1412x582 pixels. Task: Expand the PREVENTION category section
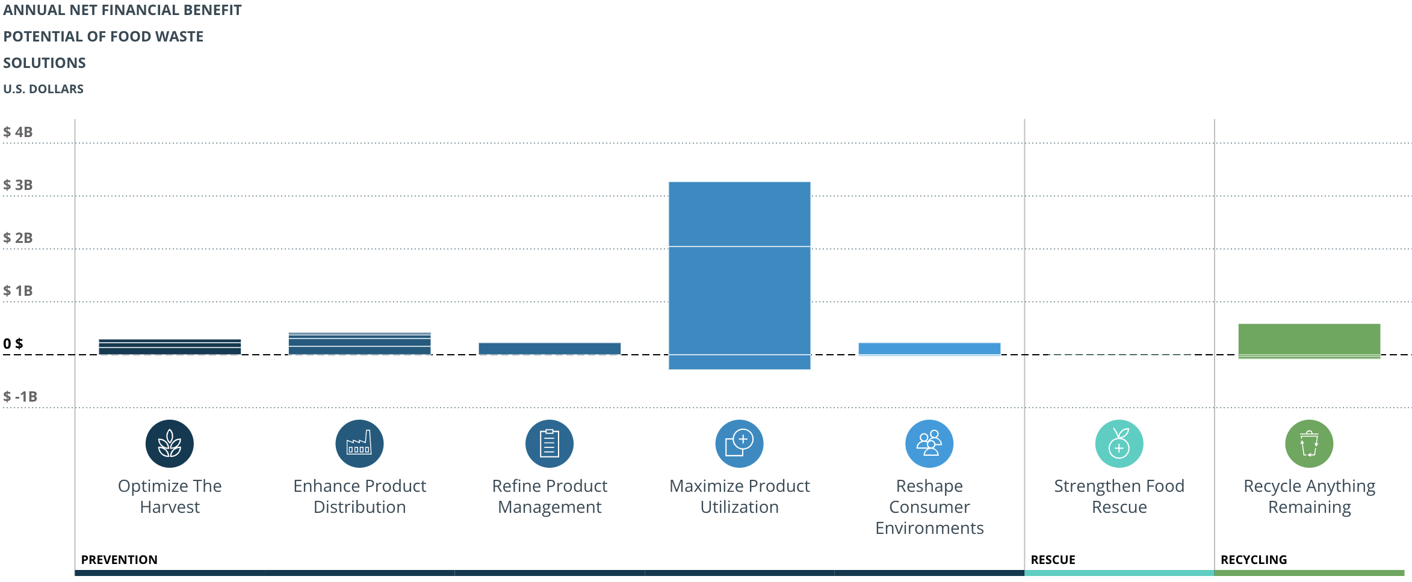click(120, 560)
